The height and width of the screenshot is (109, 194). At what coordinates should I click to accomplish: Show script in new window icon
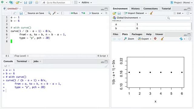[15, 13]
